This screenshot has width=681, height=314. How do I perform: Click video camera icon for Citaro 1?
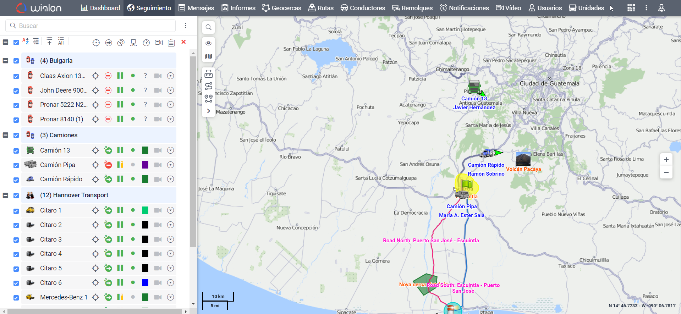[158, 210]
